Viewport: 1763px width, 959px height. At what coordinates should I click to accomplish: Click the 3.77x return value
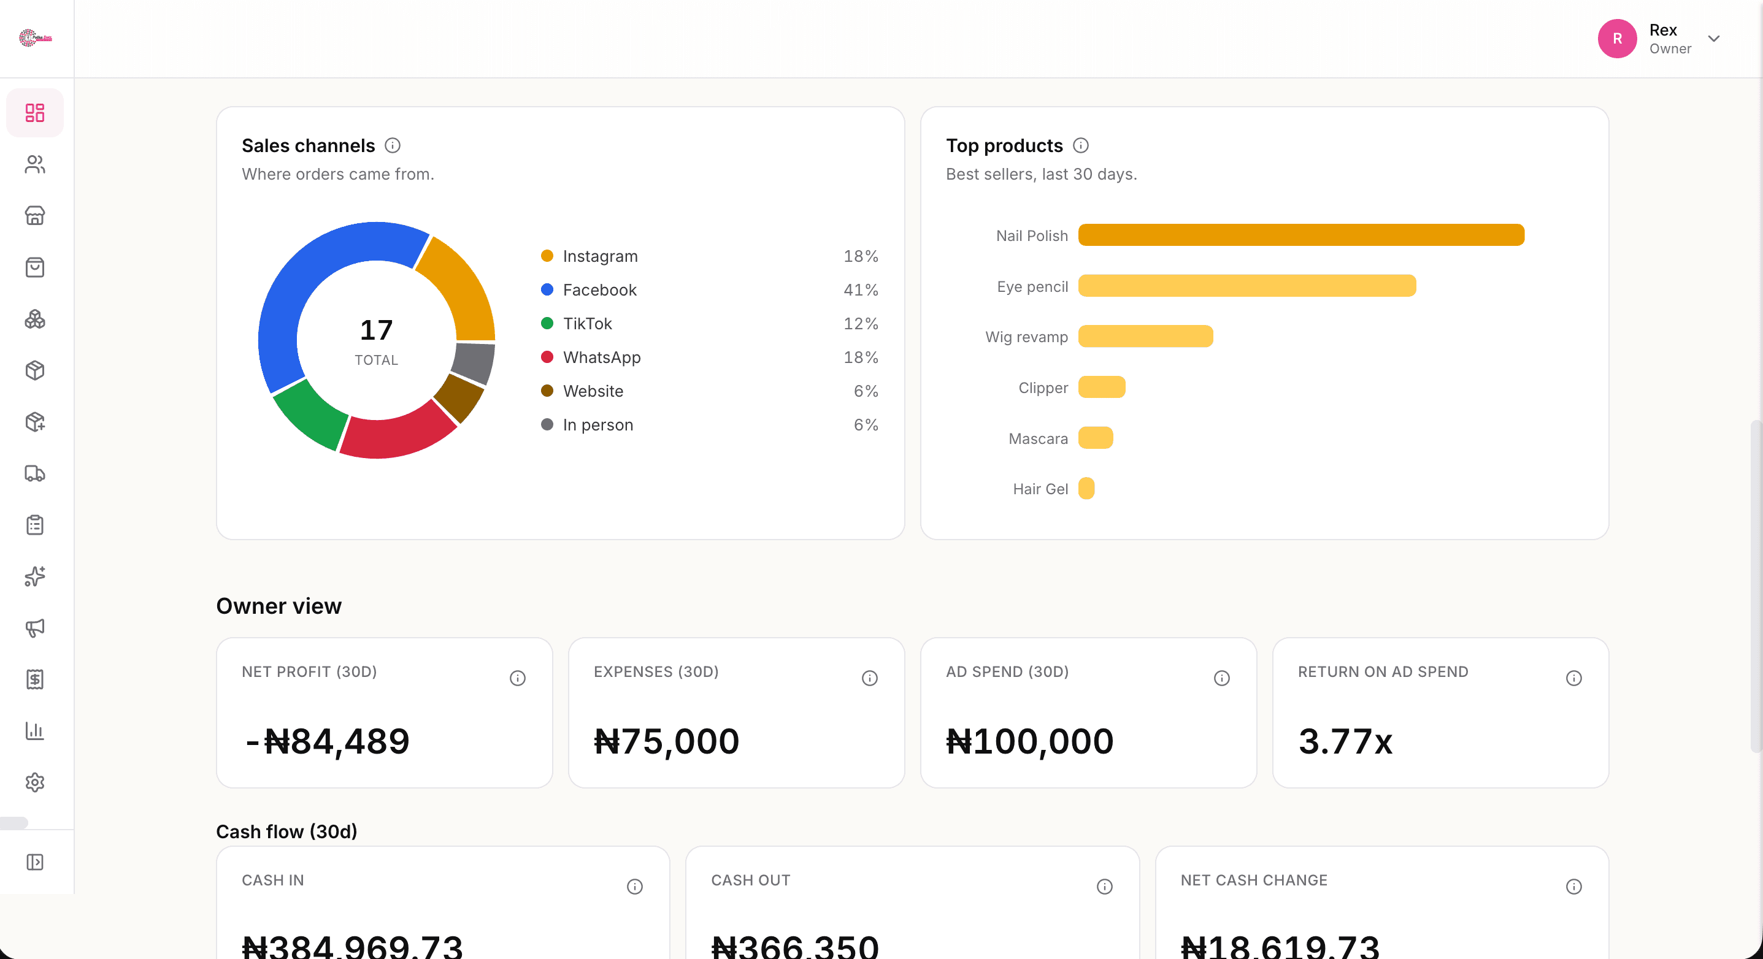[1345, 741]
